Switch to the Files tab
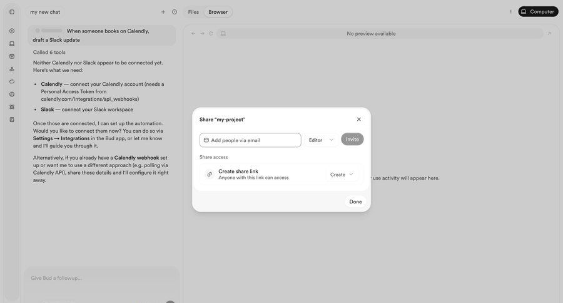This screenshot has width=563, height=303. point(193,12)
